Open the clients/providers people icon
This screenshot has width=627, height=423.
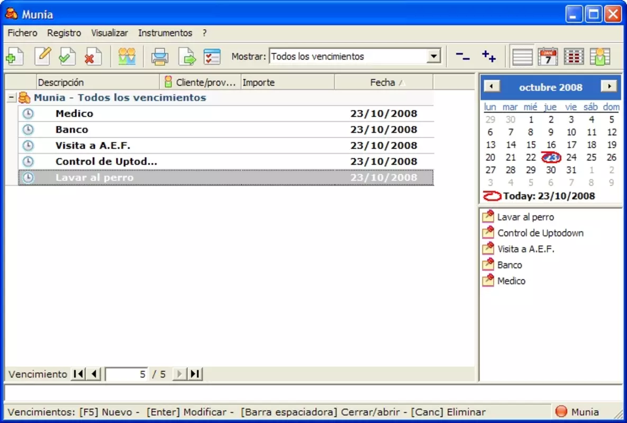(x=127, y=57)
